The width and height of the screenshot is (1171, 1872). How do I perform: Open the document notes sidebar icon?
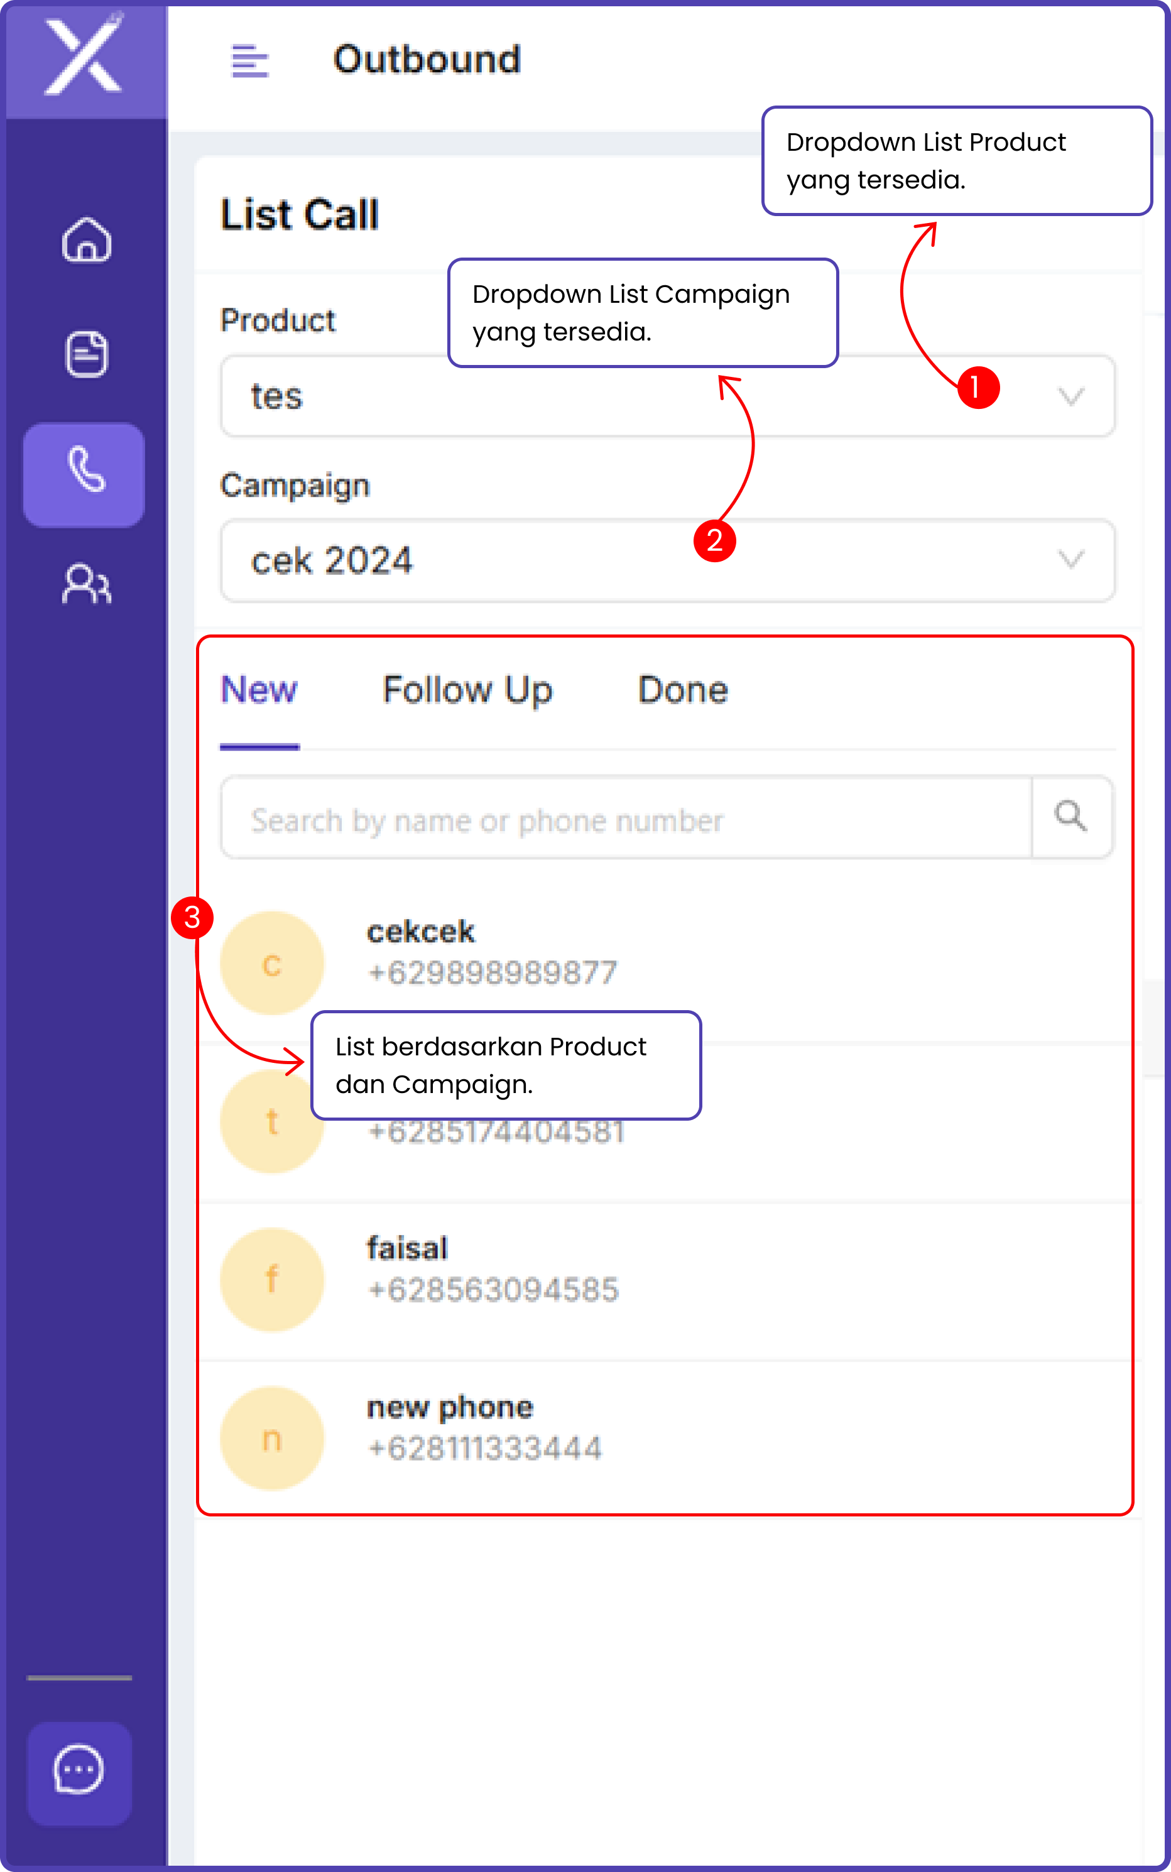point(86,354)
